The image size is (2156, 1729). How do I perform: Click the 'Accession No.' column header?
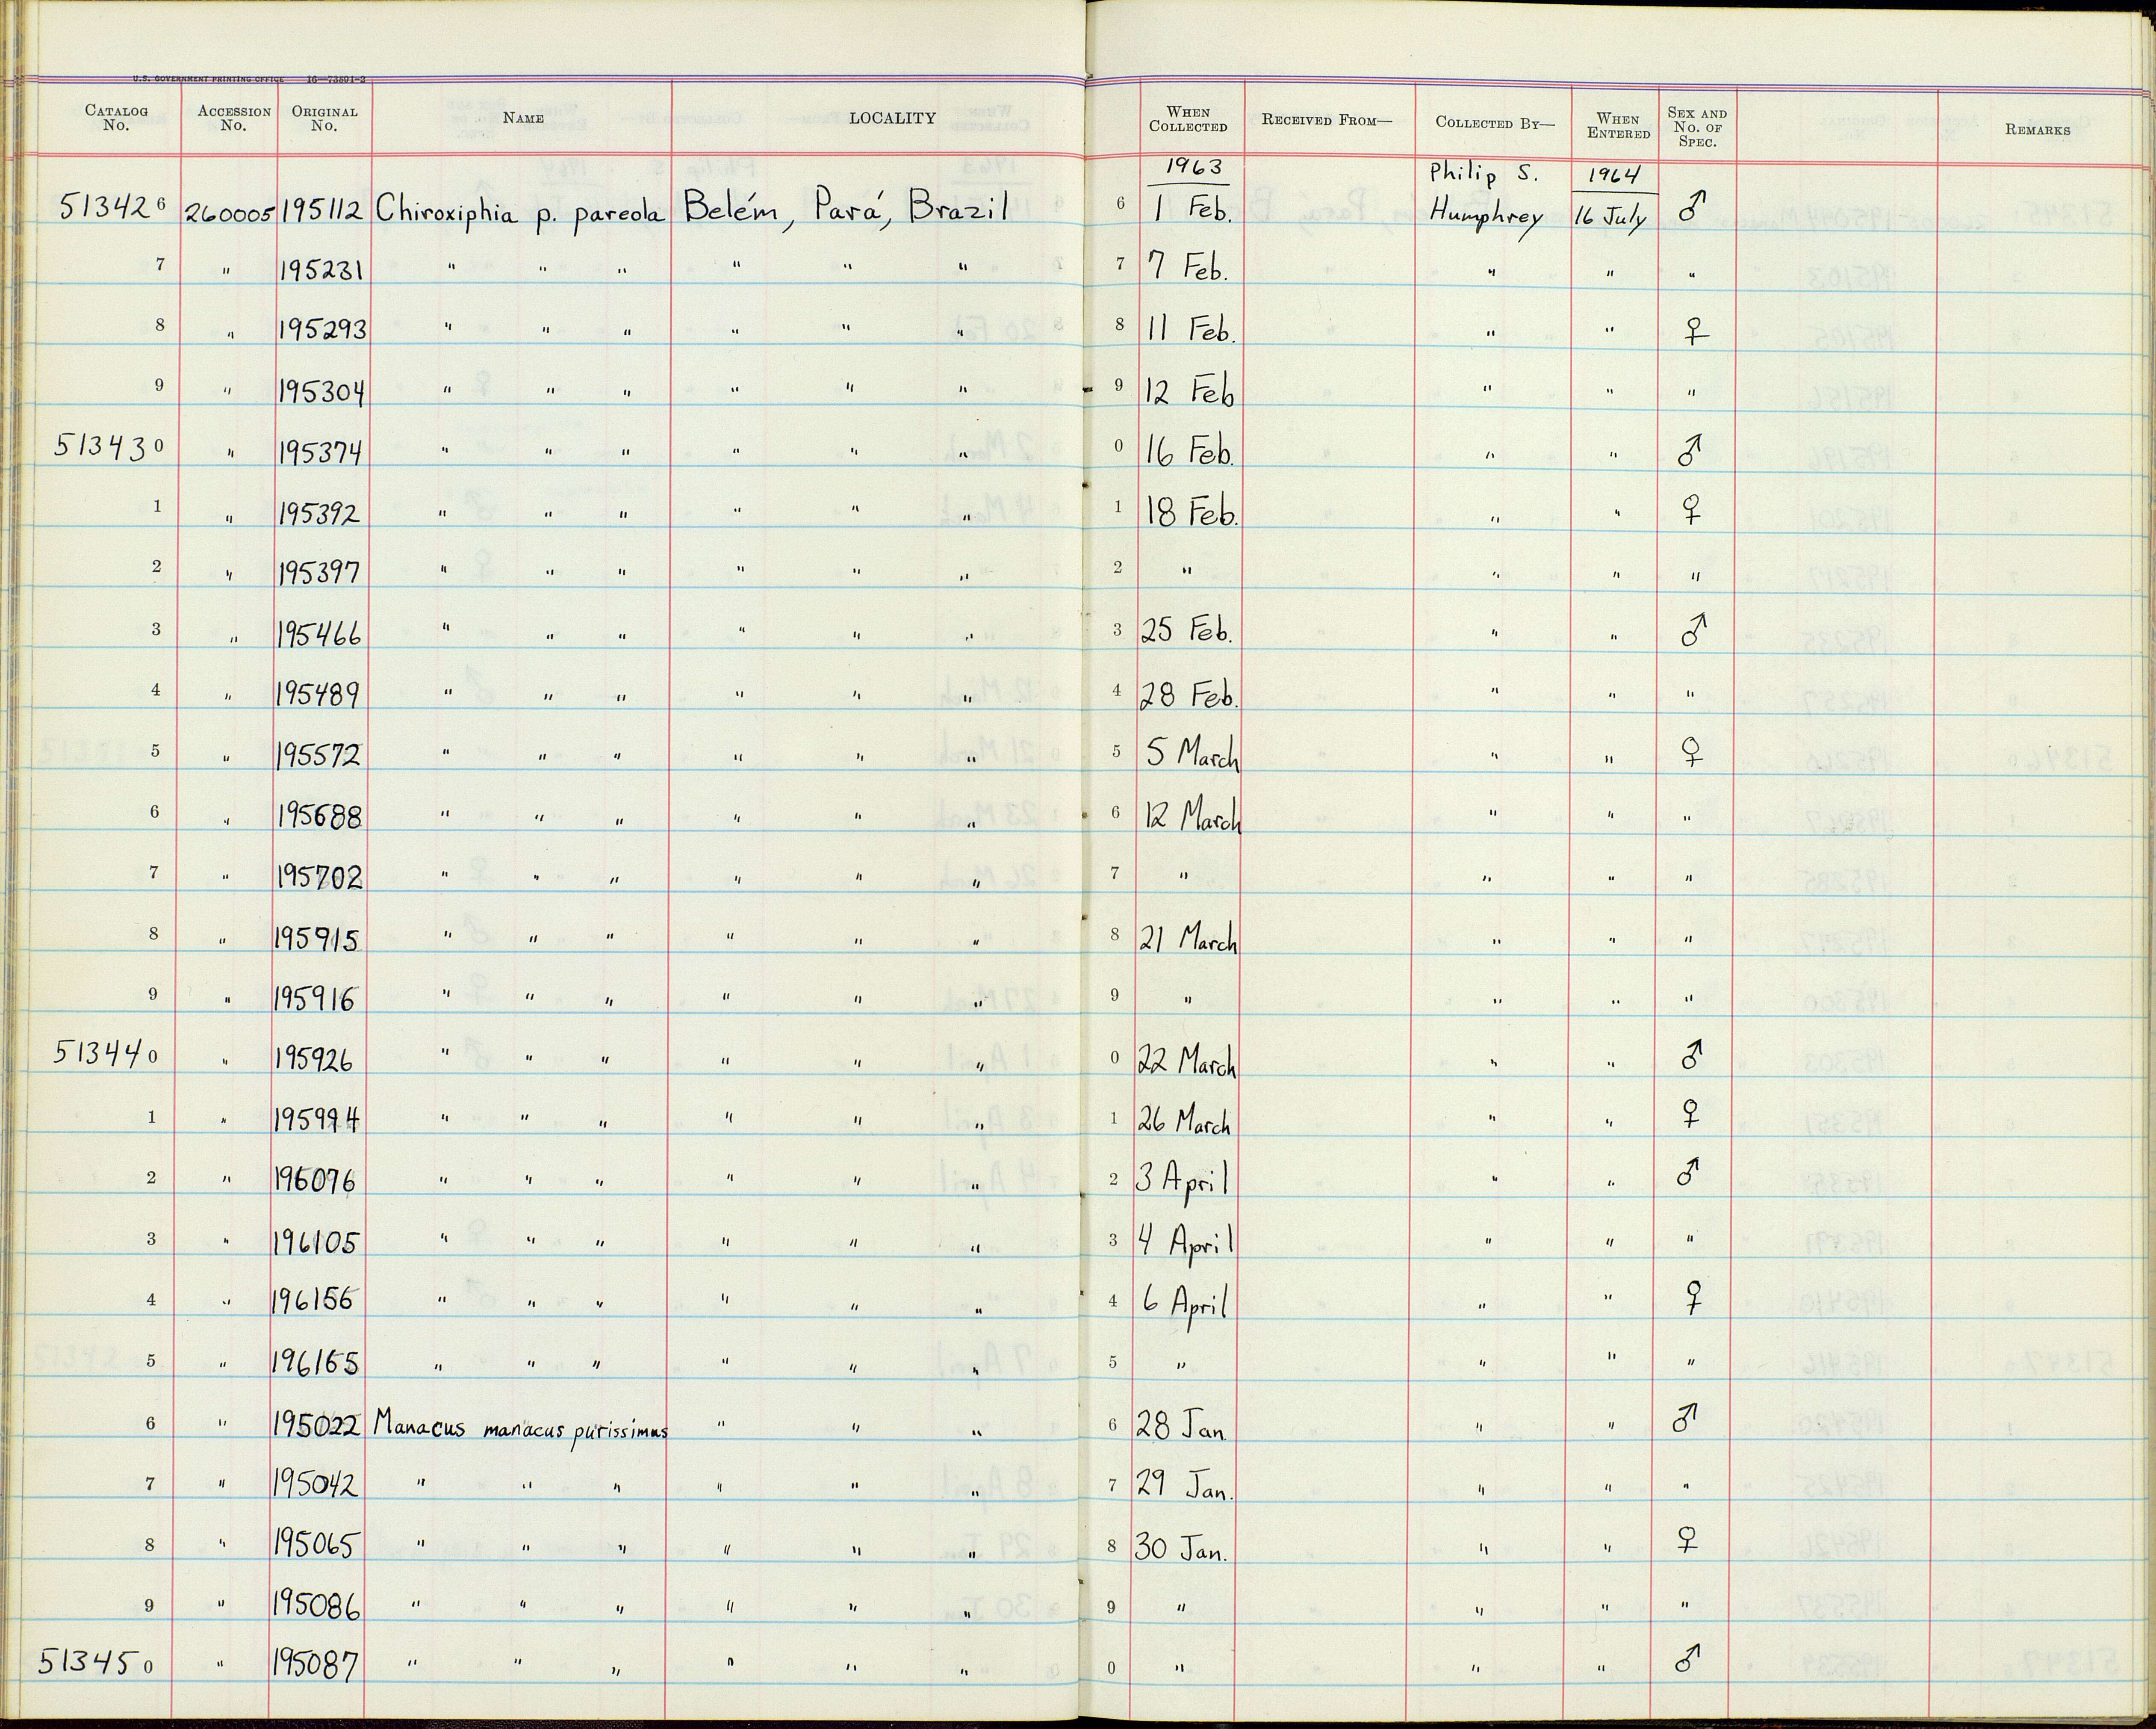pyautogui.click(x=233, y=118)
